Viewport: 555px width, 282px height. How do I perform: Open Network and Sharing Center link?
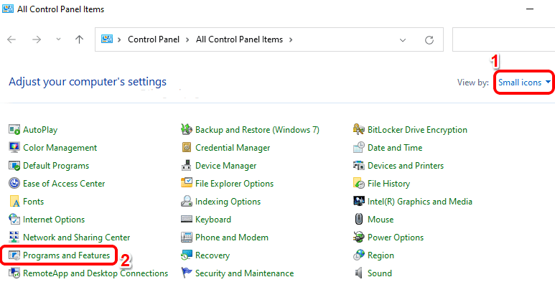tap(76, 237)
